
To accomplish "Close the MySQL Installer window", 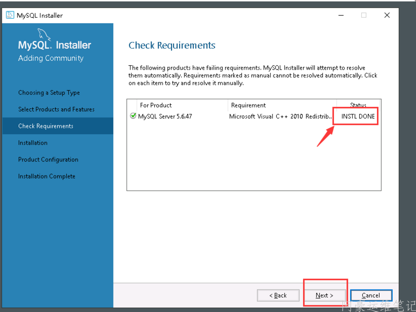I will pyautogui.click(x=387, y=15).
